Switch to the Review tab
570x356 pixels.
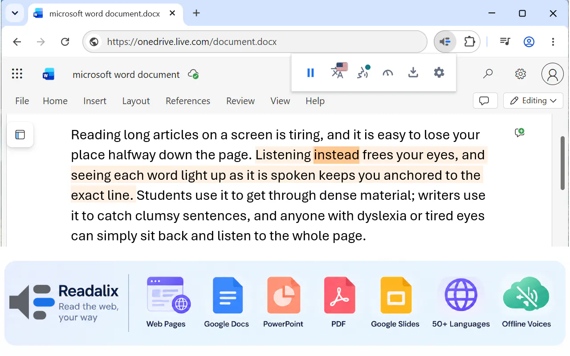tap(240, 101)
